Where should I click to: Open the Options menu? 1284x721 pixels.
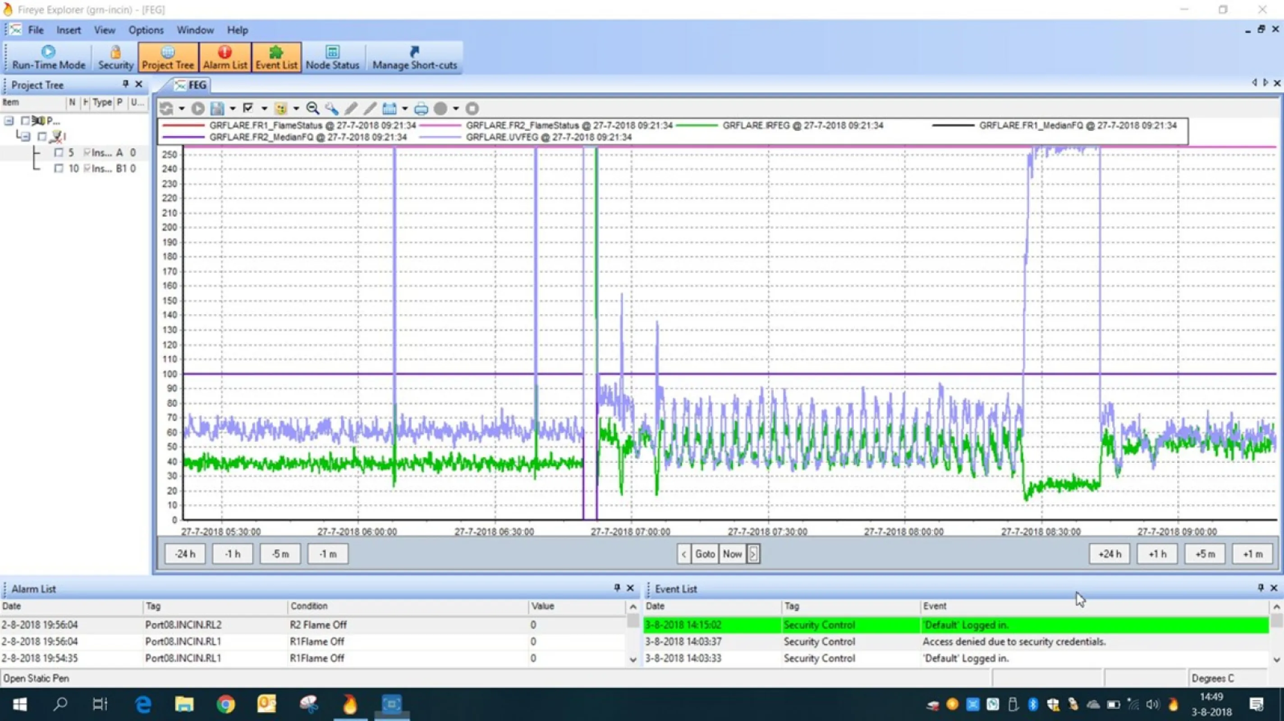[x=146, y=30]
